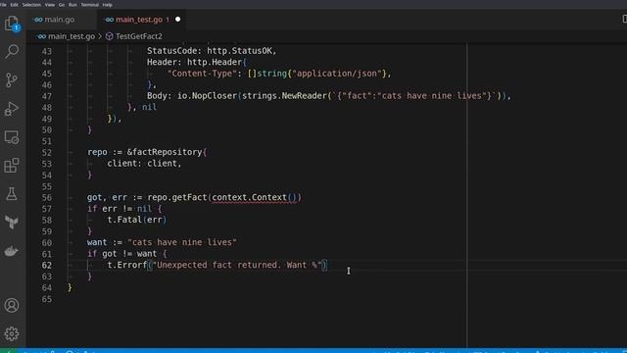Viewport: 627px width, 353px height.
Task: Open the Docker whale view
Action: coord(12,251)
